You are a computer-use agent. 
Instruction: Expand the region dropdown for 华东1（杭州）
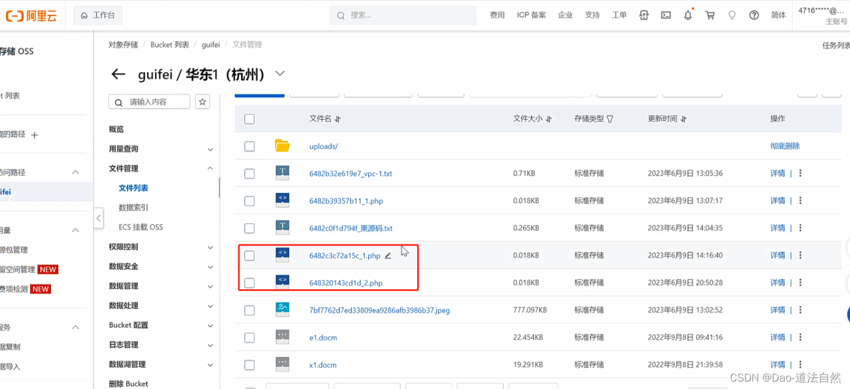280,74
